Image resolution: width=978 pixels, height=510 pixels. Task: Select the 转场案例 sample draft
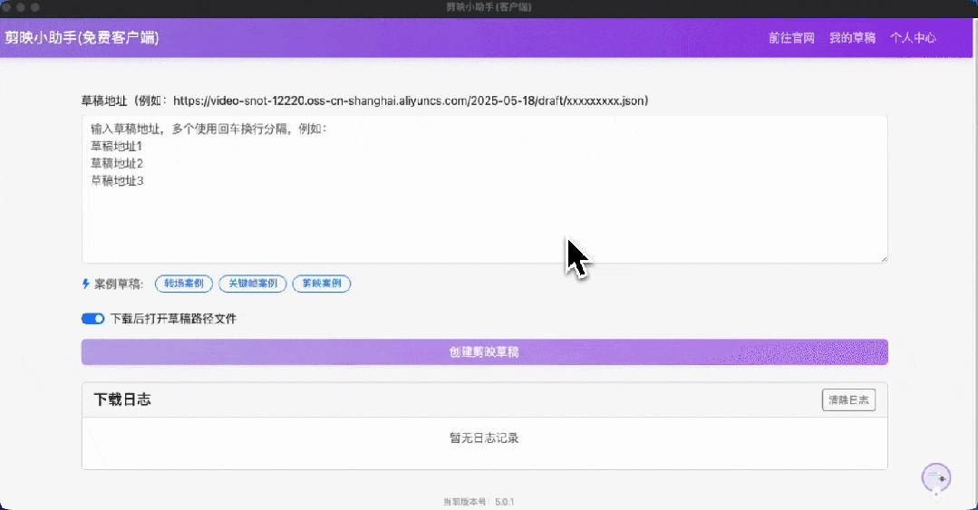point(184,283)
